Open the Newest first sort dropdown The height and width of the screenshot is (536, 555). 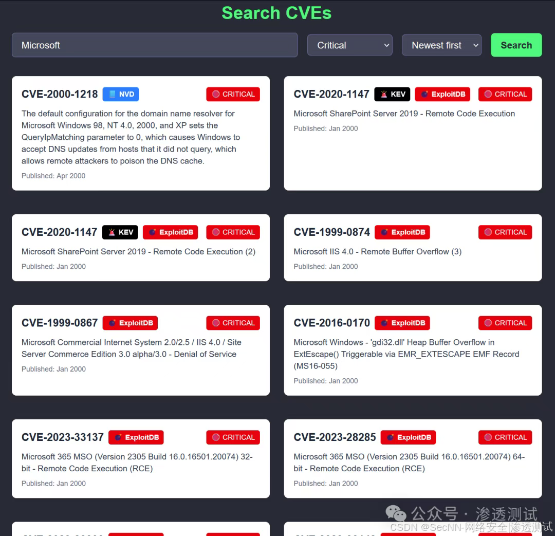[441, 45]
